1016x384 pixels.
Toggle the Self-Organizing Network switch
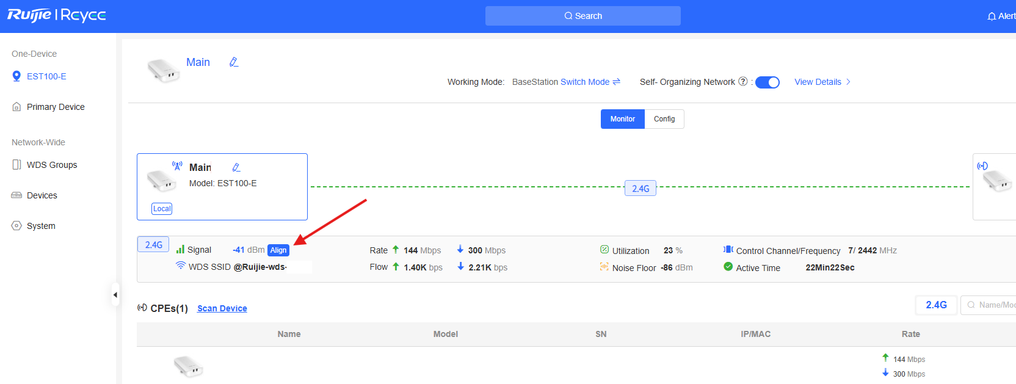(x=767, y=82)
